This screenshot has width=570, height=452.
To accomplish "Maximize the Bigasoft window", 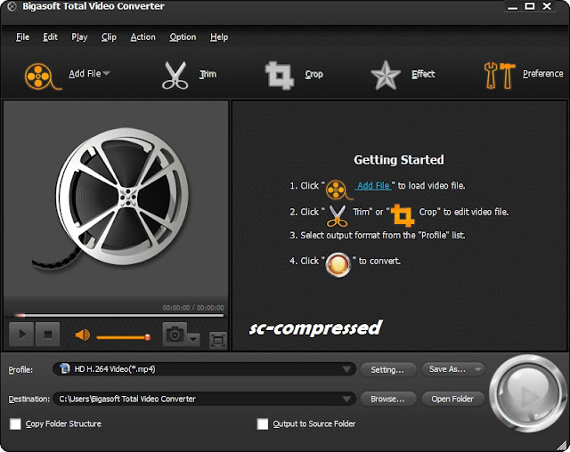I will click(530, 6).
